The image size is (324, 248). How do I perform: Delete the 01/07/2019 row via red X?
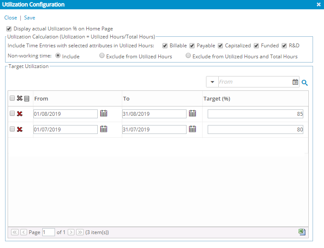point(19,129)
